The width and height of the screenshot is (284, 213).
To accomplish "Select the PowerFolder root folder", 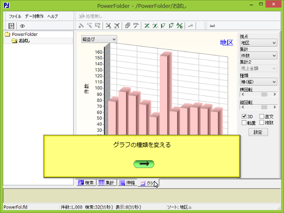I will coord(25,34).
